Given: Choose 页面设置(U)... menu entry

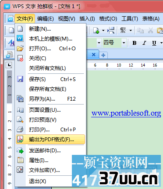Looking at the screenshot, I should click(x=50, y=110).
